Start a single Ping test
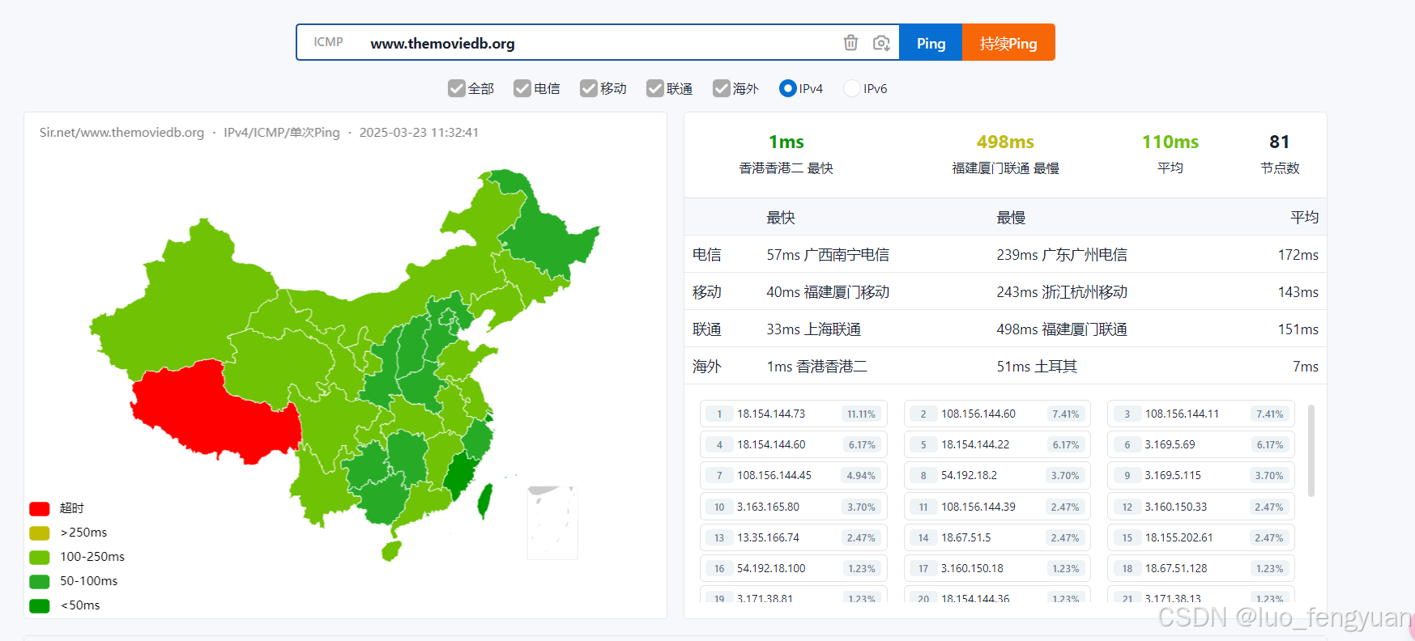The height and width of the screenshot is (641, 1415). (x=931, y=43)
